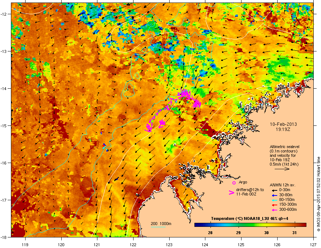321x248 pixels.
Task: Click the temperature color bar near 31
Action: click(x=294, y=225)
